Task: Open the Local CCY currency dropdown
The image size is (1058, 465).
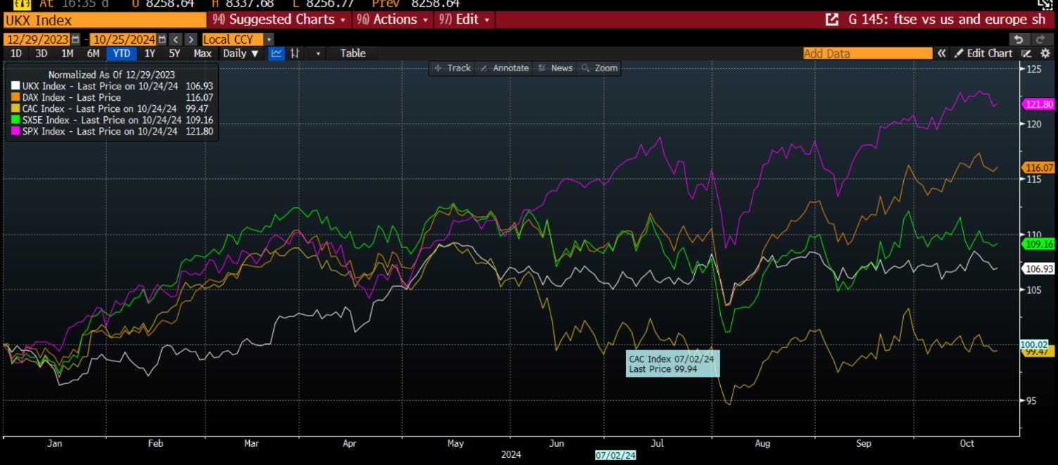Action: point(238,39)
